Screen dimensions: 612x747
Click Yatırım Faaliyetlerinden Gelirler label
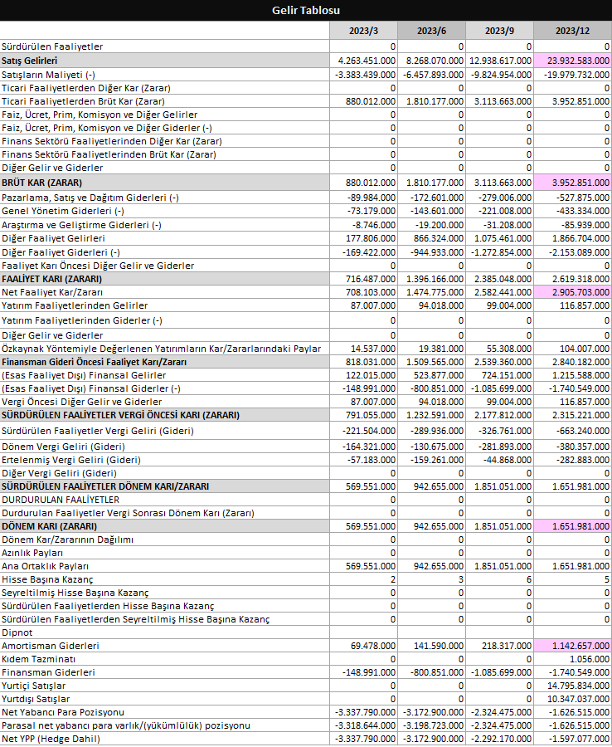pyautogui.click(x=75, y=305)
